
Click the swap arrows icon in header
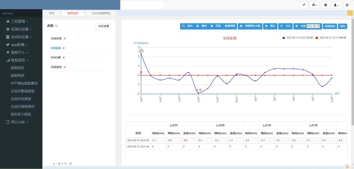304,5
